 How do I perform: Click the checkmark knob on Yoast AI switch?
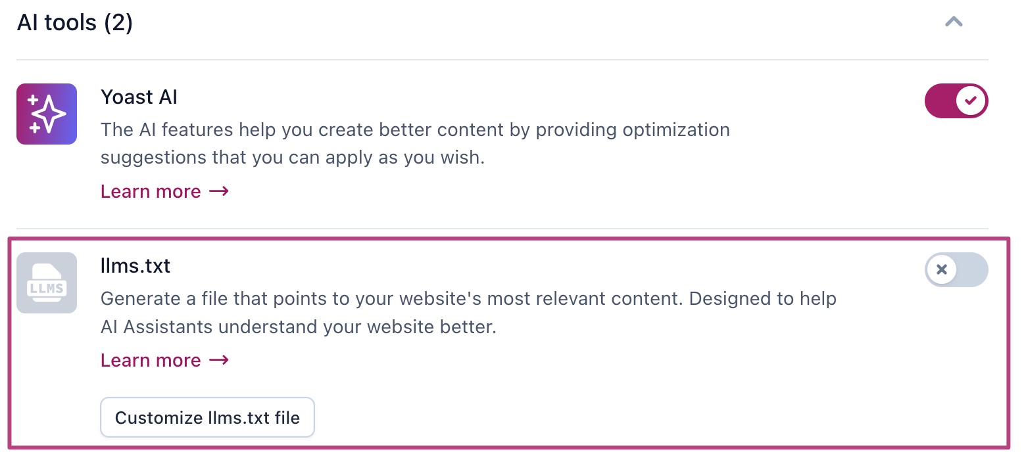tap(970, 101)
